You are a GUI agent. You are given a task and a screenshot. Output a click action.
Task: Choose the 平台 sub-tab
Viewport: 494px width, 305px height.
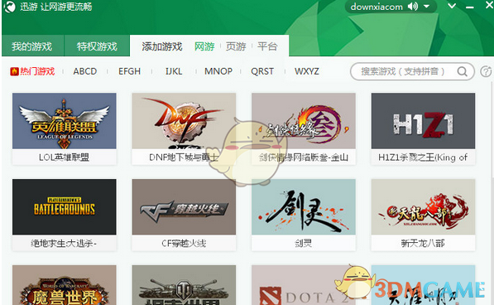(267, 46)
